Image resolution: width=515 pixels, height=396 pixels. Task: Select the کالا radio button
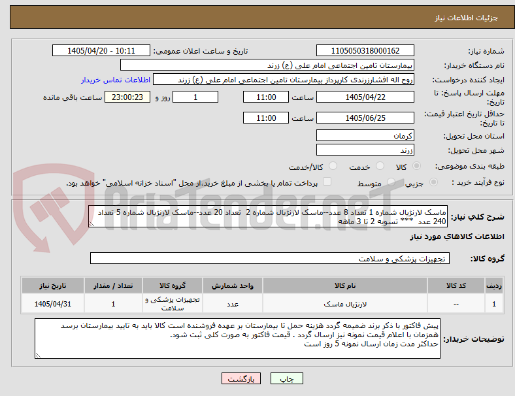416,166
